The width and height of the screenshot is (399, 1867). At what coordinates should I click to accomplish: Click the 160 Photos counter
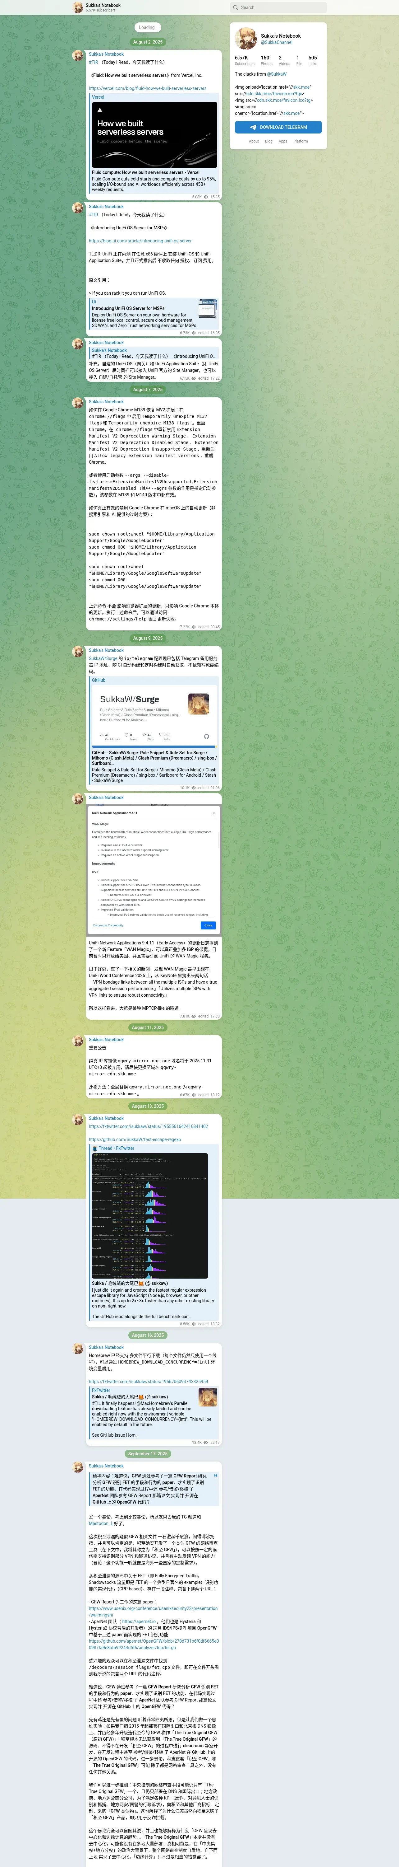tap(266, 60)
